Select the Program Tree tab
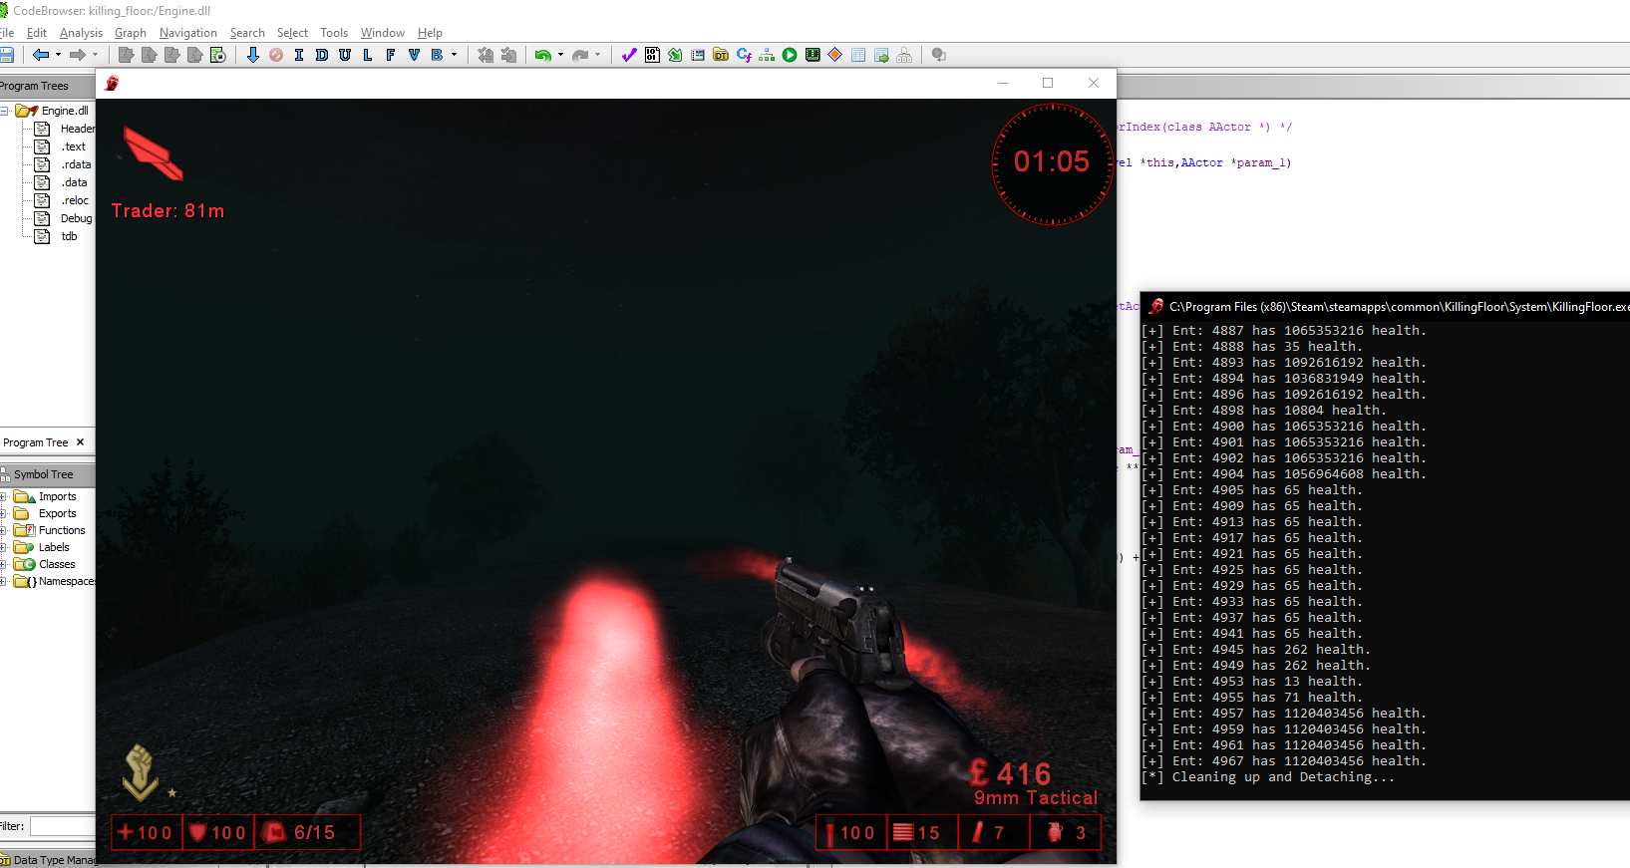1630x868 pixels. point(36,442)
